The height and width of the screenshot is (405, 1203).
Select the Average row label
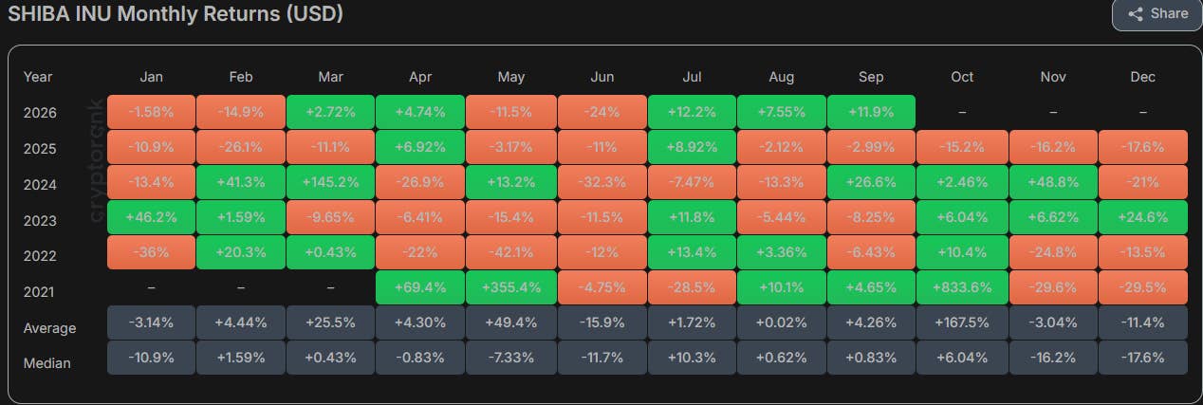click(49, 328)
